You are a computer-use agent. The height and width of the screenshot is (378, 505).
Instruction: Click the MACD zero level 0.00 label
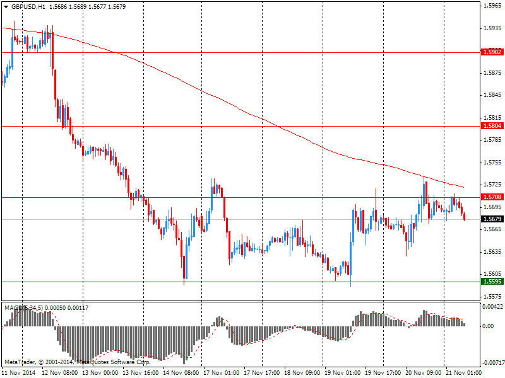click(x=488, y=326)
